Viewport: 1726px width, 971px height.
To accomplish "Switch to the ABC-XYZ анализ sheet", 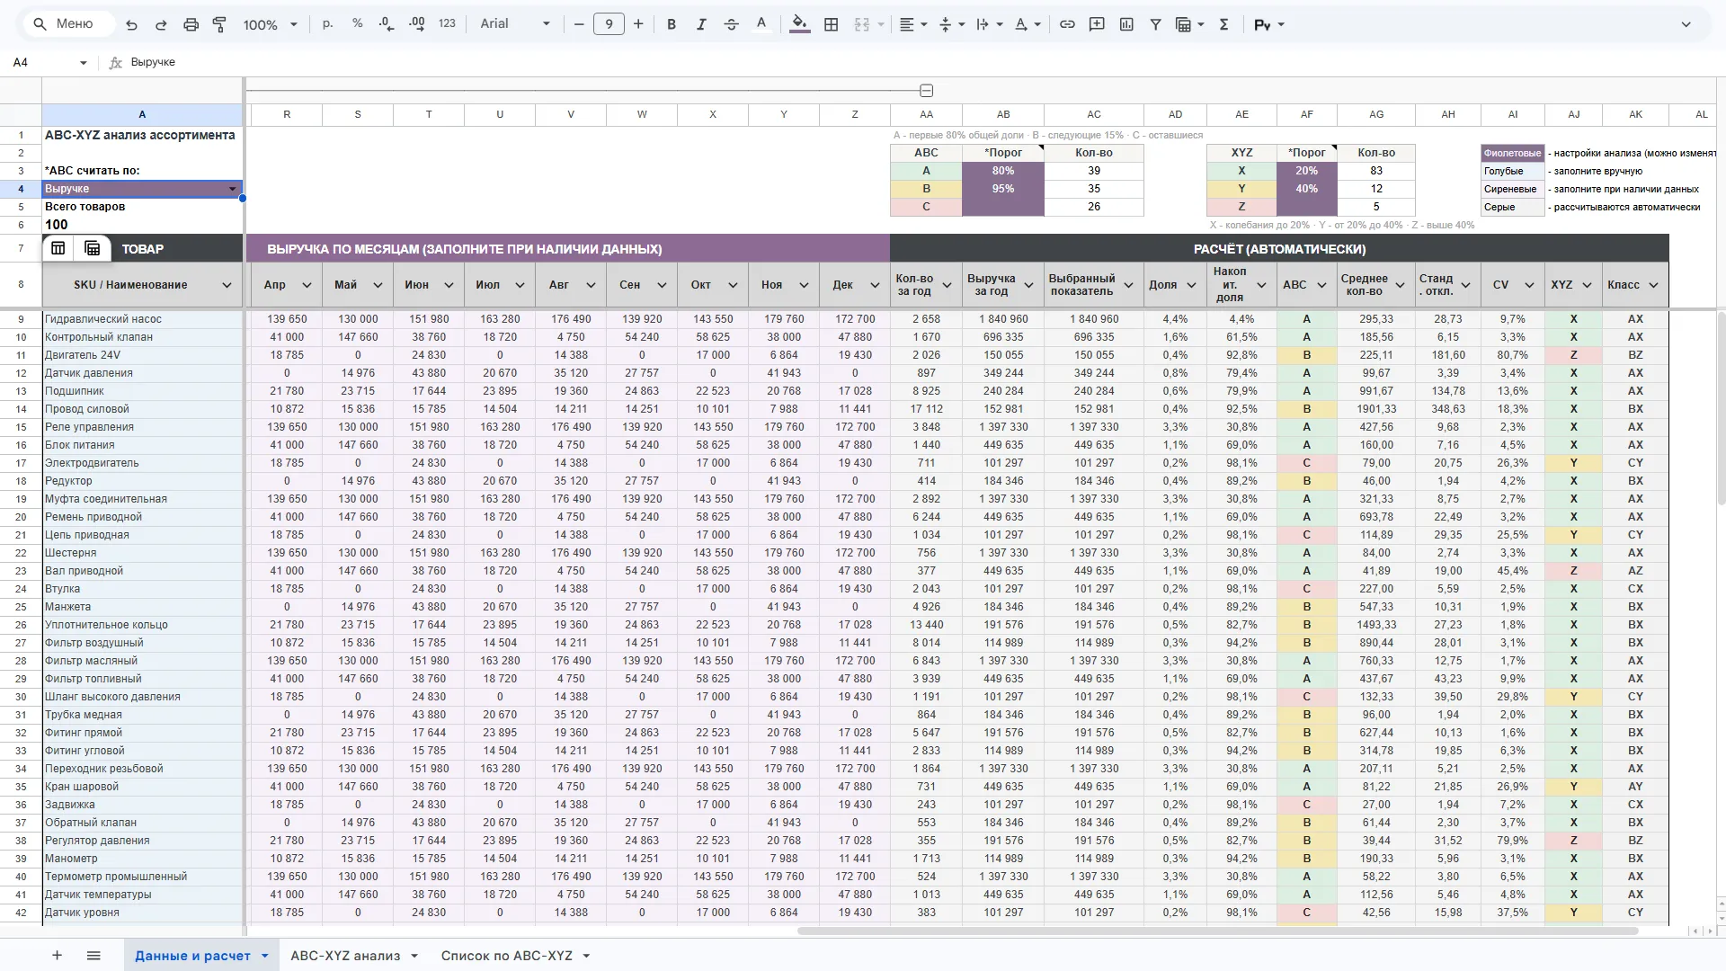I will pyautogui.click(x=345, y=956).
